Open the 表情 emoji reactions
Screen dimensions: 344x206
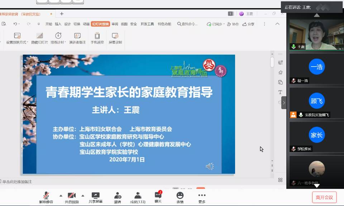[180, 195]
